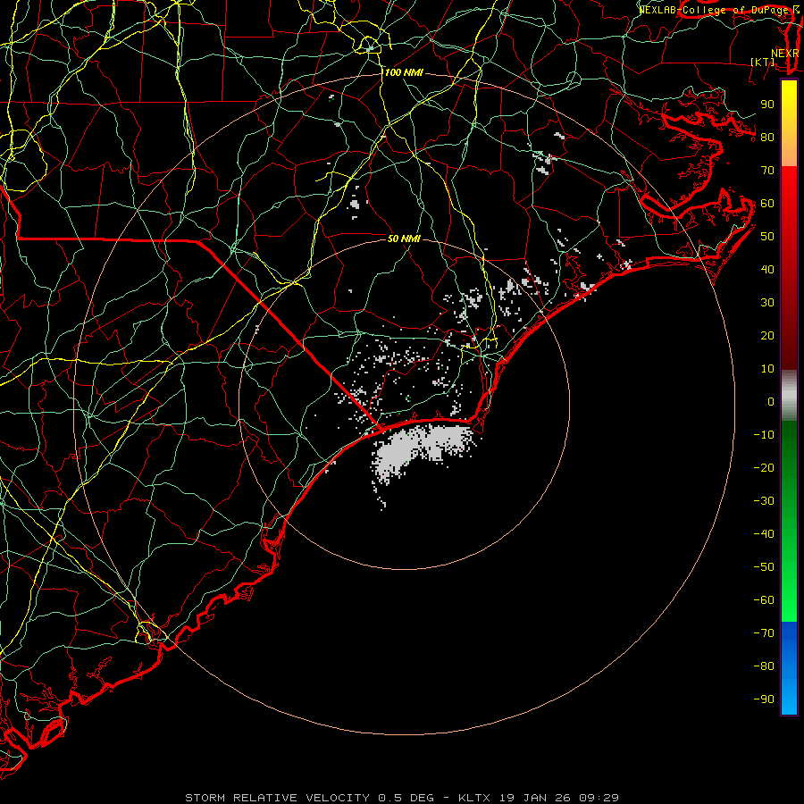This screenshot has height=804, width=804.
Task: Select the -50 label on the color scale
Action: coord(764,567)
